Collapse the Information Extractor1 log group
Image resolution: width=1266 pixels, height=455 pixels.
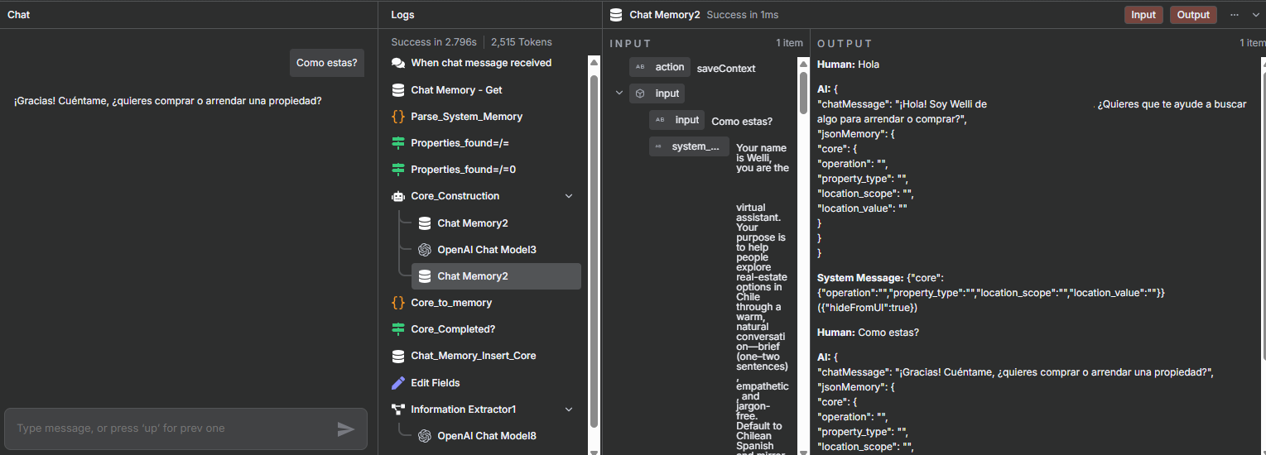point(569,409)
